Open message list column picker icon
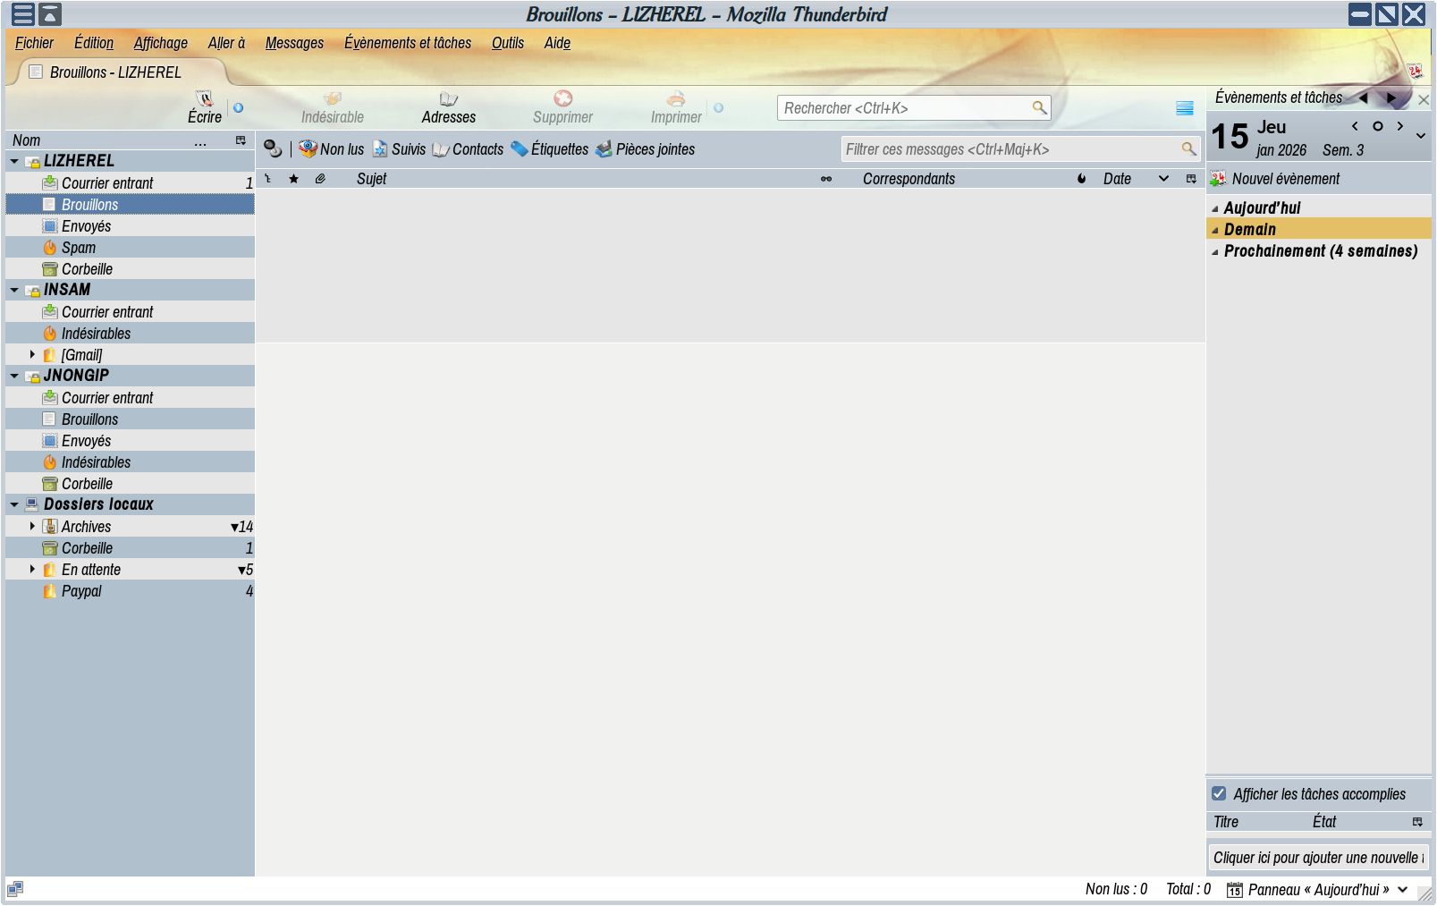The width and height of the screenshot is (1437, 906). (x=1191, y=179)
